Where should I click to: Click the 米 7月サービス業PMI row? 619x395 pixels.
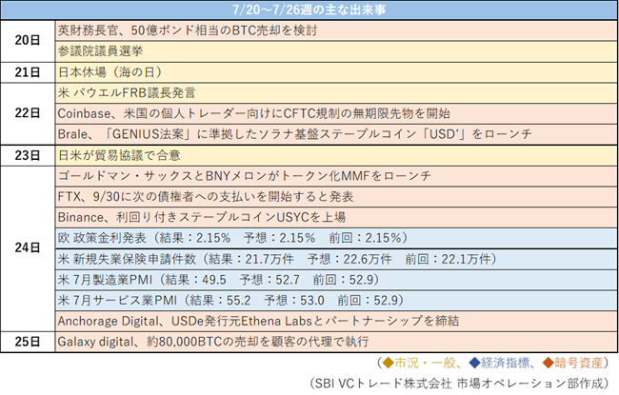pos(336,301)
